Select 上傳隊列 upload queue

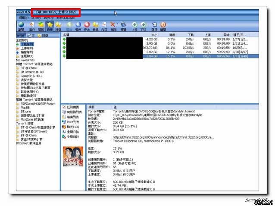point(27,48)
